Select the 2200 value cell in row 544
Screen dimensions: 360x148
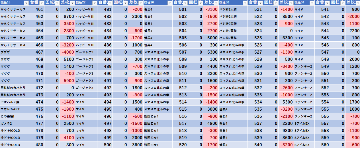pos(353,31)
